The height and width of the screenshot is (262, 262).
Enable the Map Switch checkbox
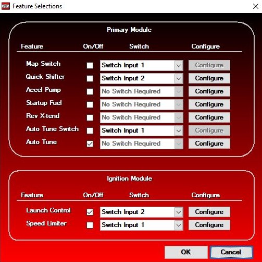(90, 65)
